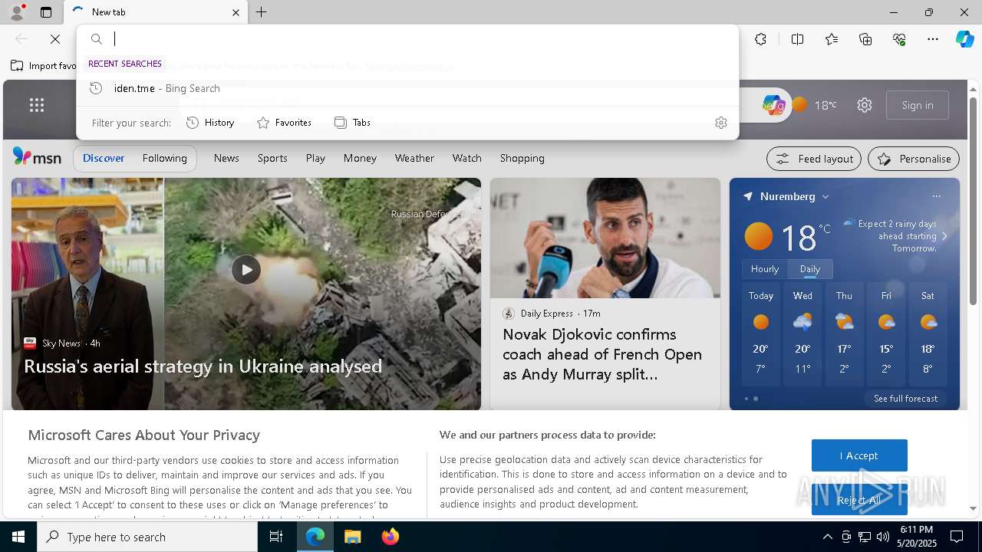Open the Watch section
Screen dimensions: 982x552
[466, 158]
